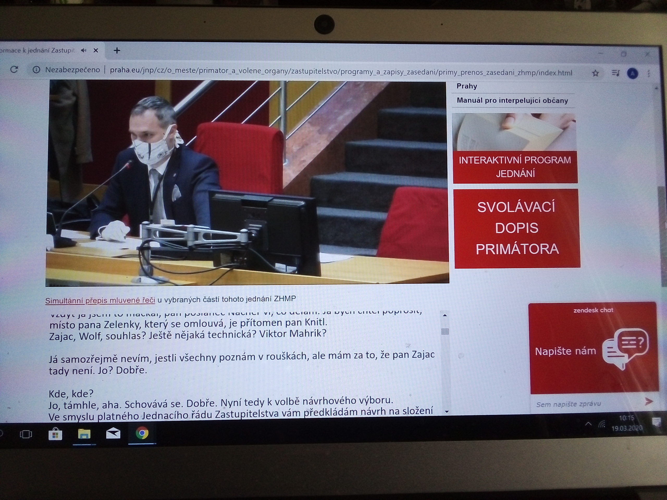
Task: Open the clock showing 10:15 19.03.2020
Action: [x=627, y=423]
